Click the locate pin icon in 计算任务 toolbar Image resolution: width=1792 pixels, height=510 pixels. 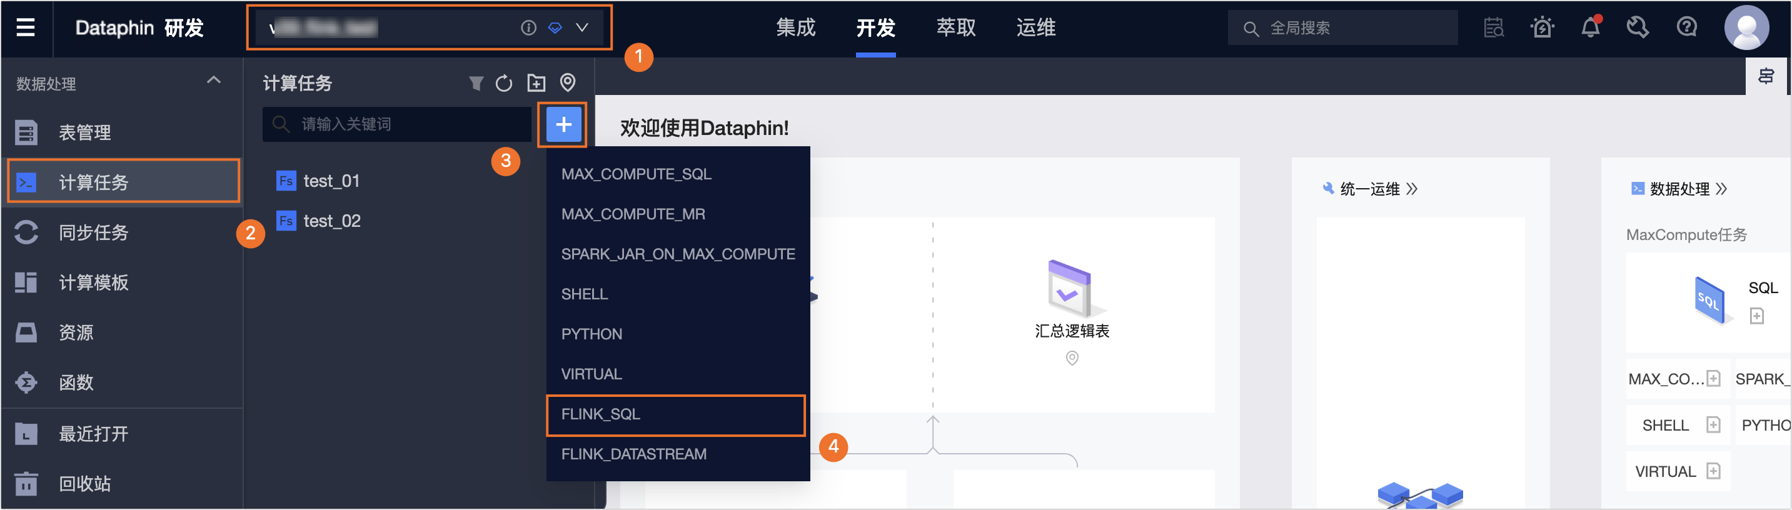coord(568,82)
